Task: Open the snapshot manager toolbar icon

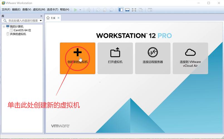Action: pyautogui.click(x=111, y=10)
